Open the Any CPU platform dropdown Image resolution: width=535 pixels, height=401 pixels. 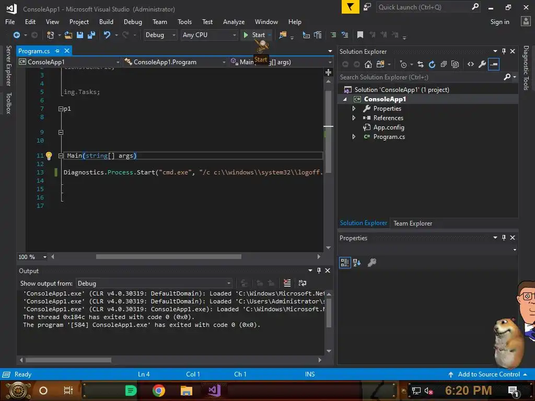tap(209, 35)
